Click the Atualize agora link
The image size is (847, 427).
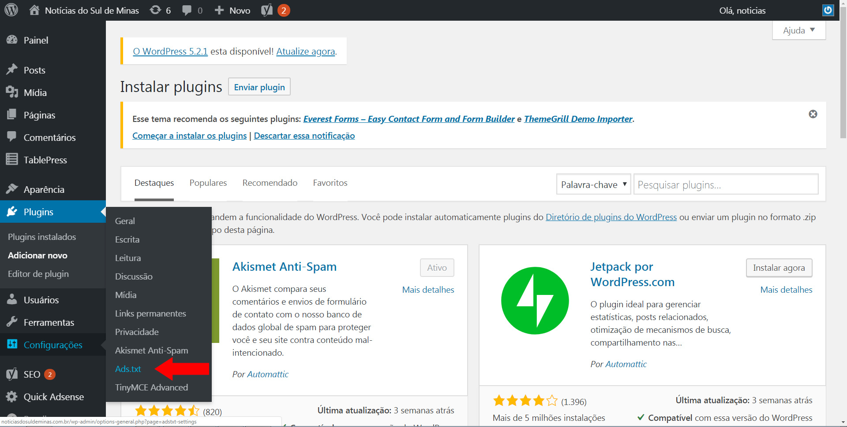click(x=306, y=52)
